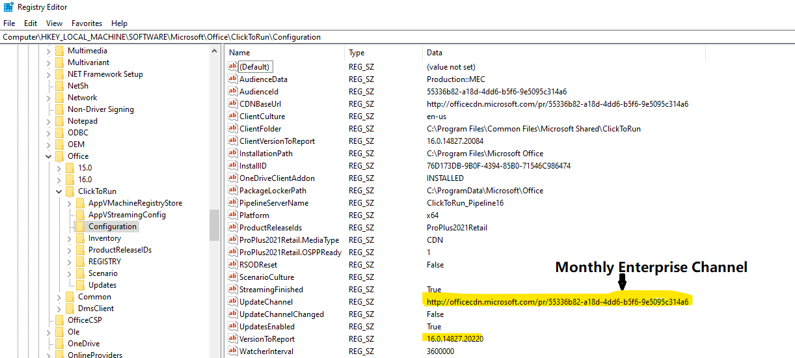Screen dimensions: 795x358
Task: Expand the REGISTRY key
Action: (70, 262)
